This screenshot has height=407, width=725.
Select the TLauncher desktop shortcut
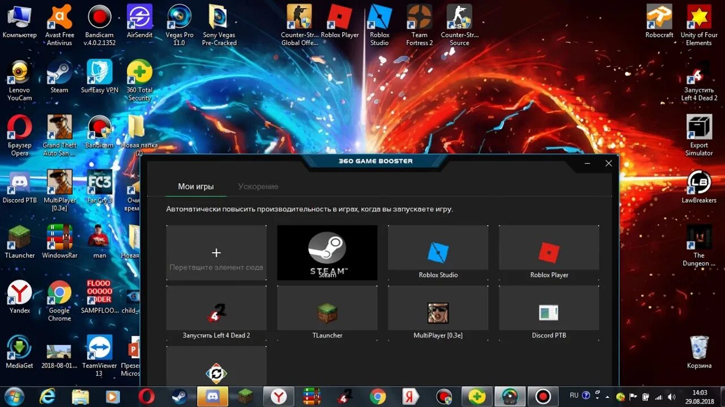click(x=20, y=242)
